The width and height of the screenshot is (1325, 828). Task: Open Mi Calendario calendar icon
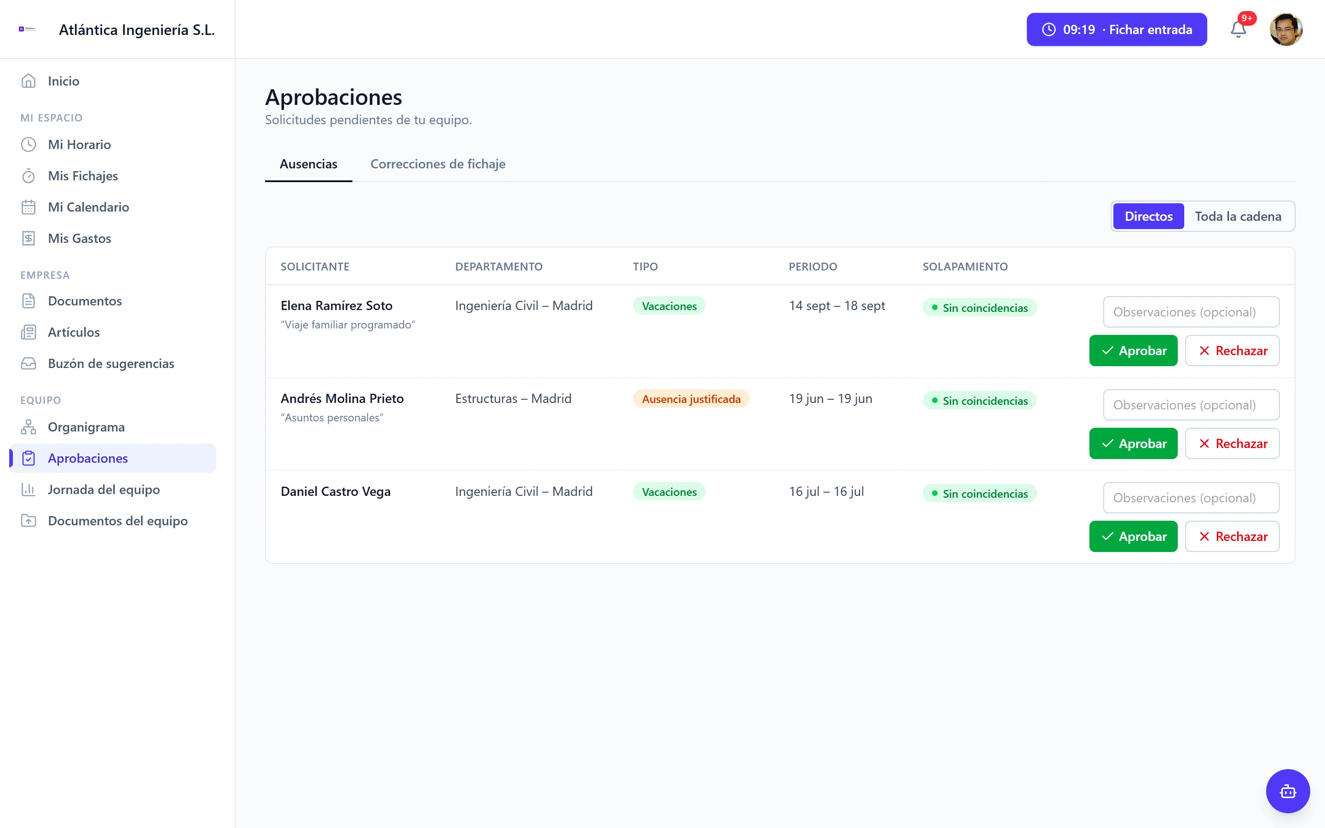[x=29, y=207]
